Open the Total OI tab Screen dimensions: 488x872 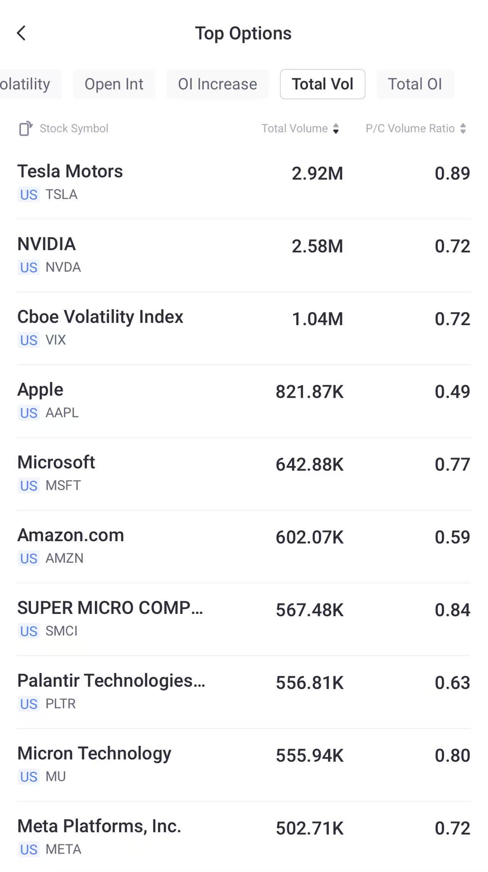click(415, 84)
